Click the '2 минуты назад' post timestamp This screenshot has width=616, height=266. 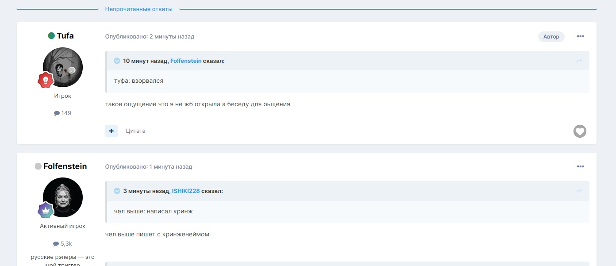tap(172, 37)
